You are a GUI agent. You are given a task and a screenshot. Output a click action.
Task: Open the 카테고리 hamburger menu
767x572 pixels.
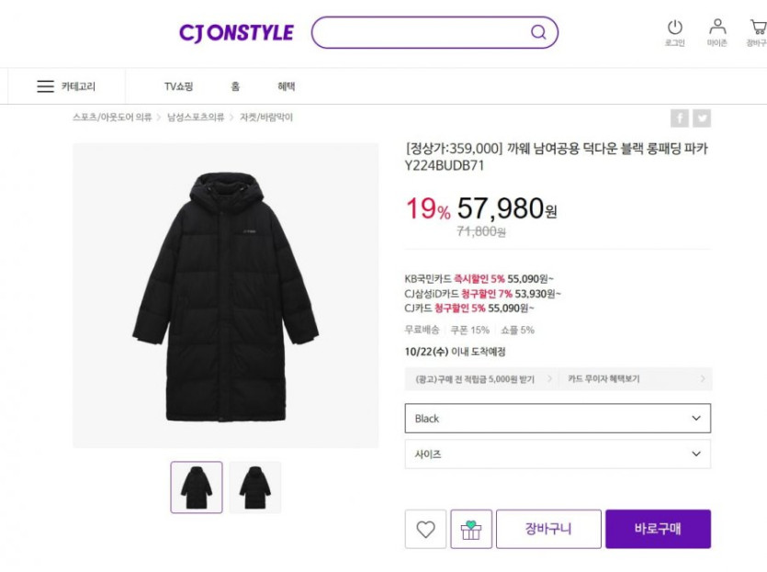[65, 86]
